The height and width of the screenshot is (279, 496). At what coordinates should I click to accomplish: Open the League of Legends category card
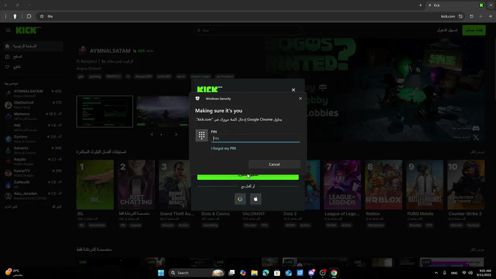tap(343, 184)
